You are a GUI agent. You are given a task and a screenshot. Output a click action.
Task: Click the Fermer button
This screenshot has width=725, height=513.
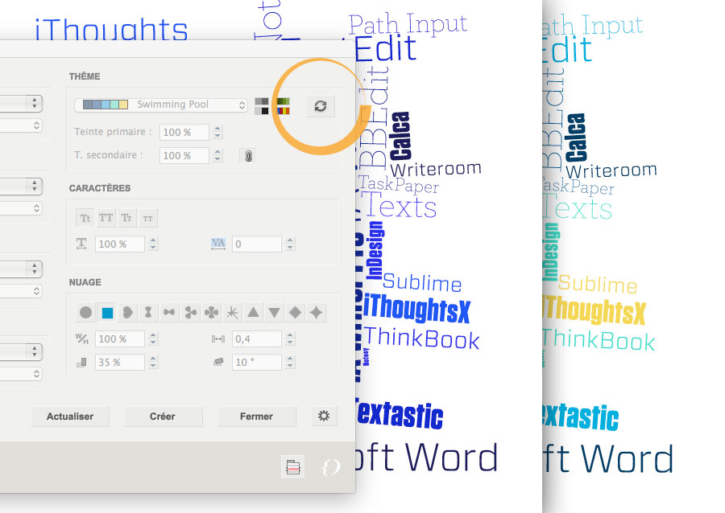tap(257, 417)
